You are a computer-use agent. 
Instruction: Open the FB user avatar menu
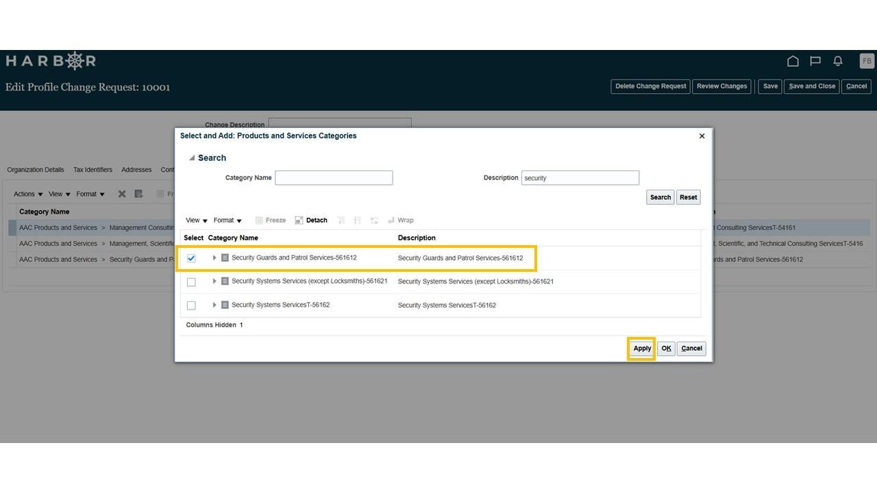click(867, 61)
